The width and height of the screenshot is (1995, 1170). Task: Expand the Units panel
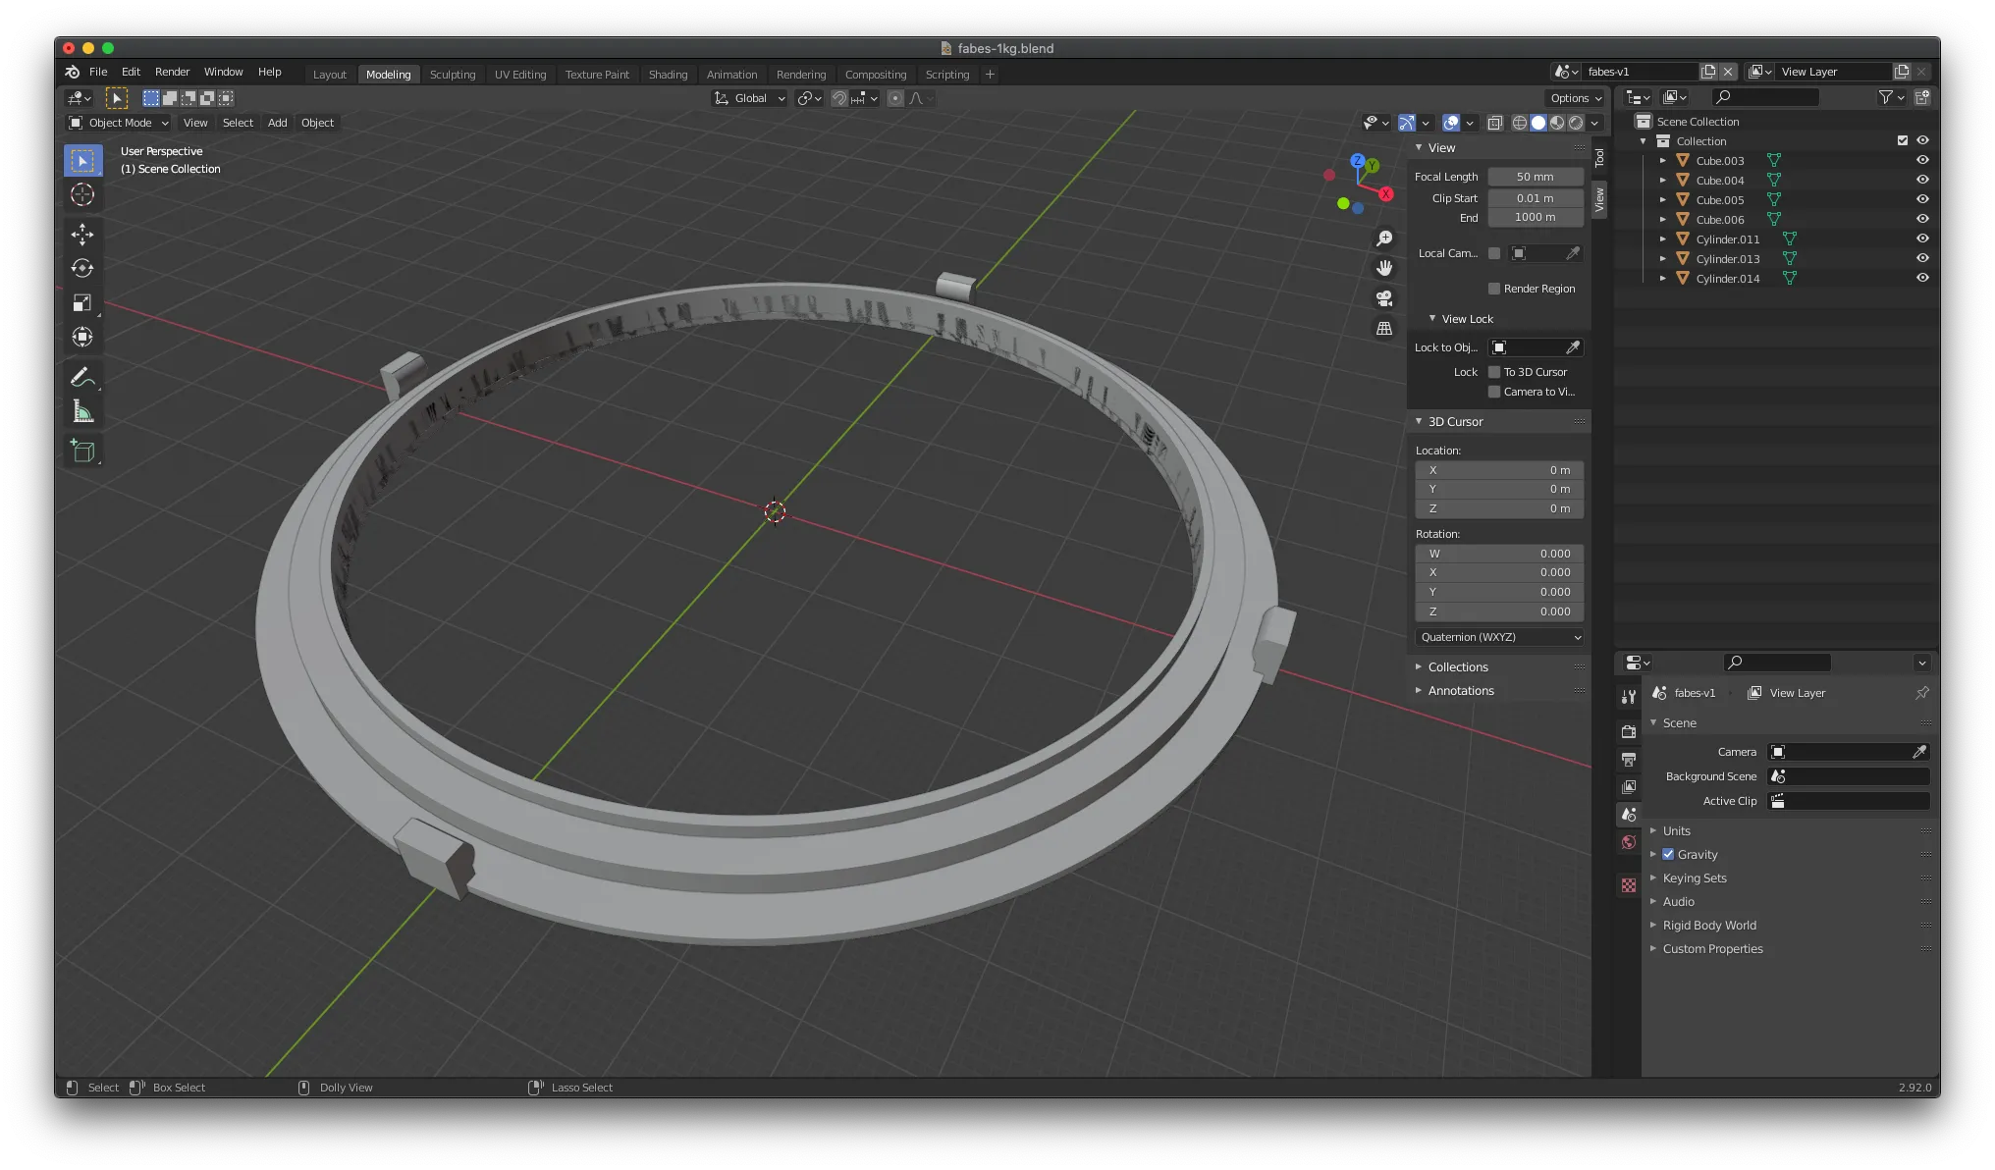(x=1676, y=830)
